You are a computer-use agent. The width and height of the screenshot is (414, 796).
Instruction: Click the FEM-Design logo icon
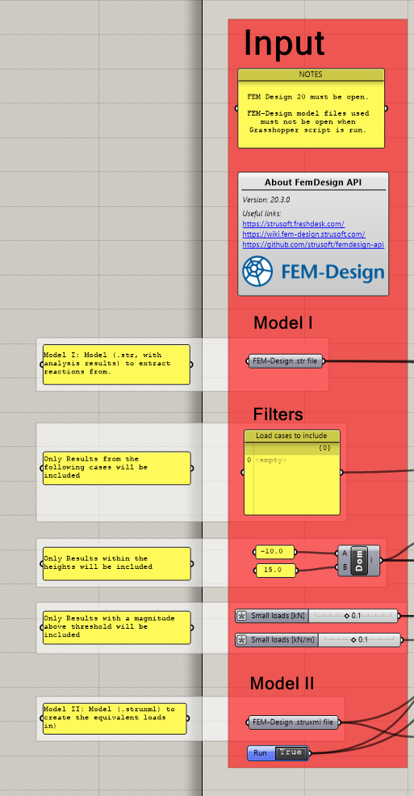click(x=257, y=271)
